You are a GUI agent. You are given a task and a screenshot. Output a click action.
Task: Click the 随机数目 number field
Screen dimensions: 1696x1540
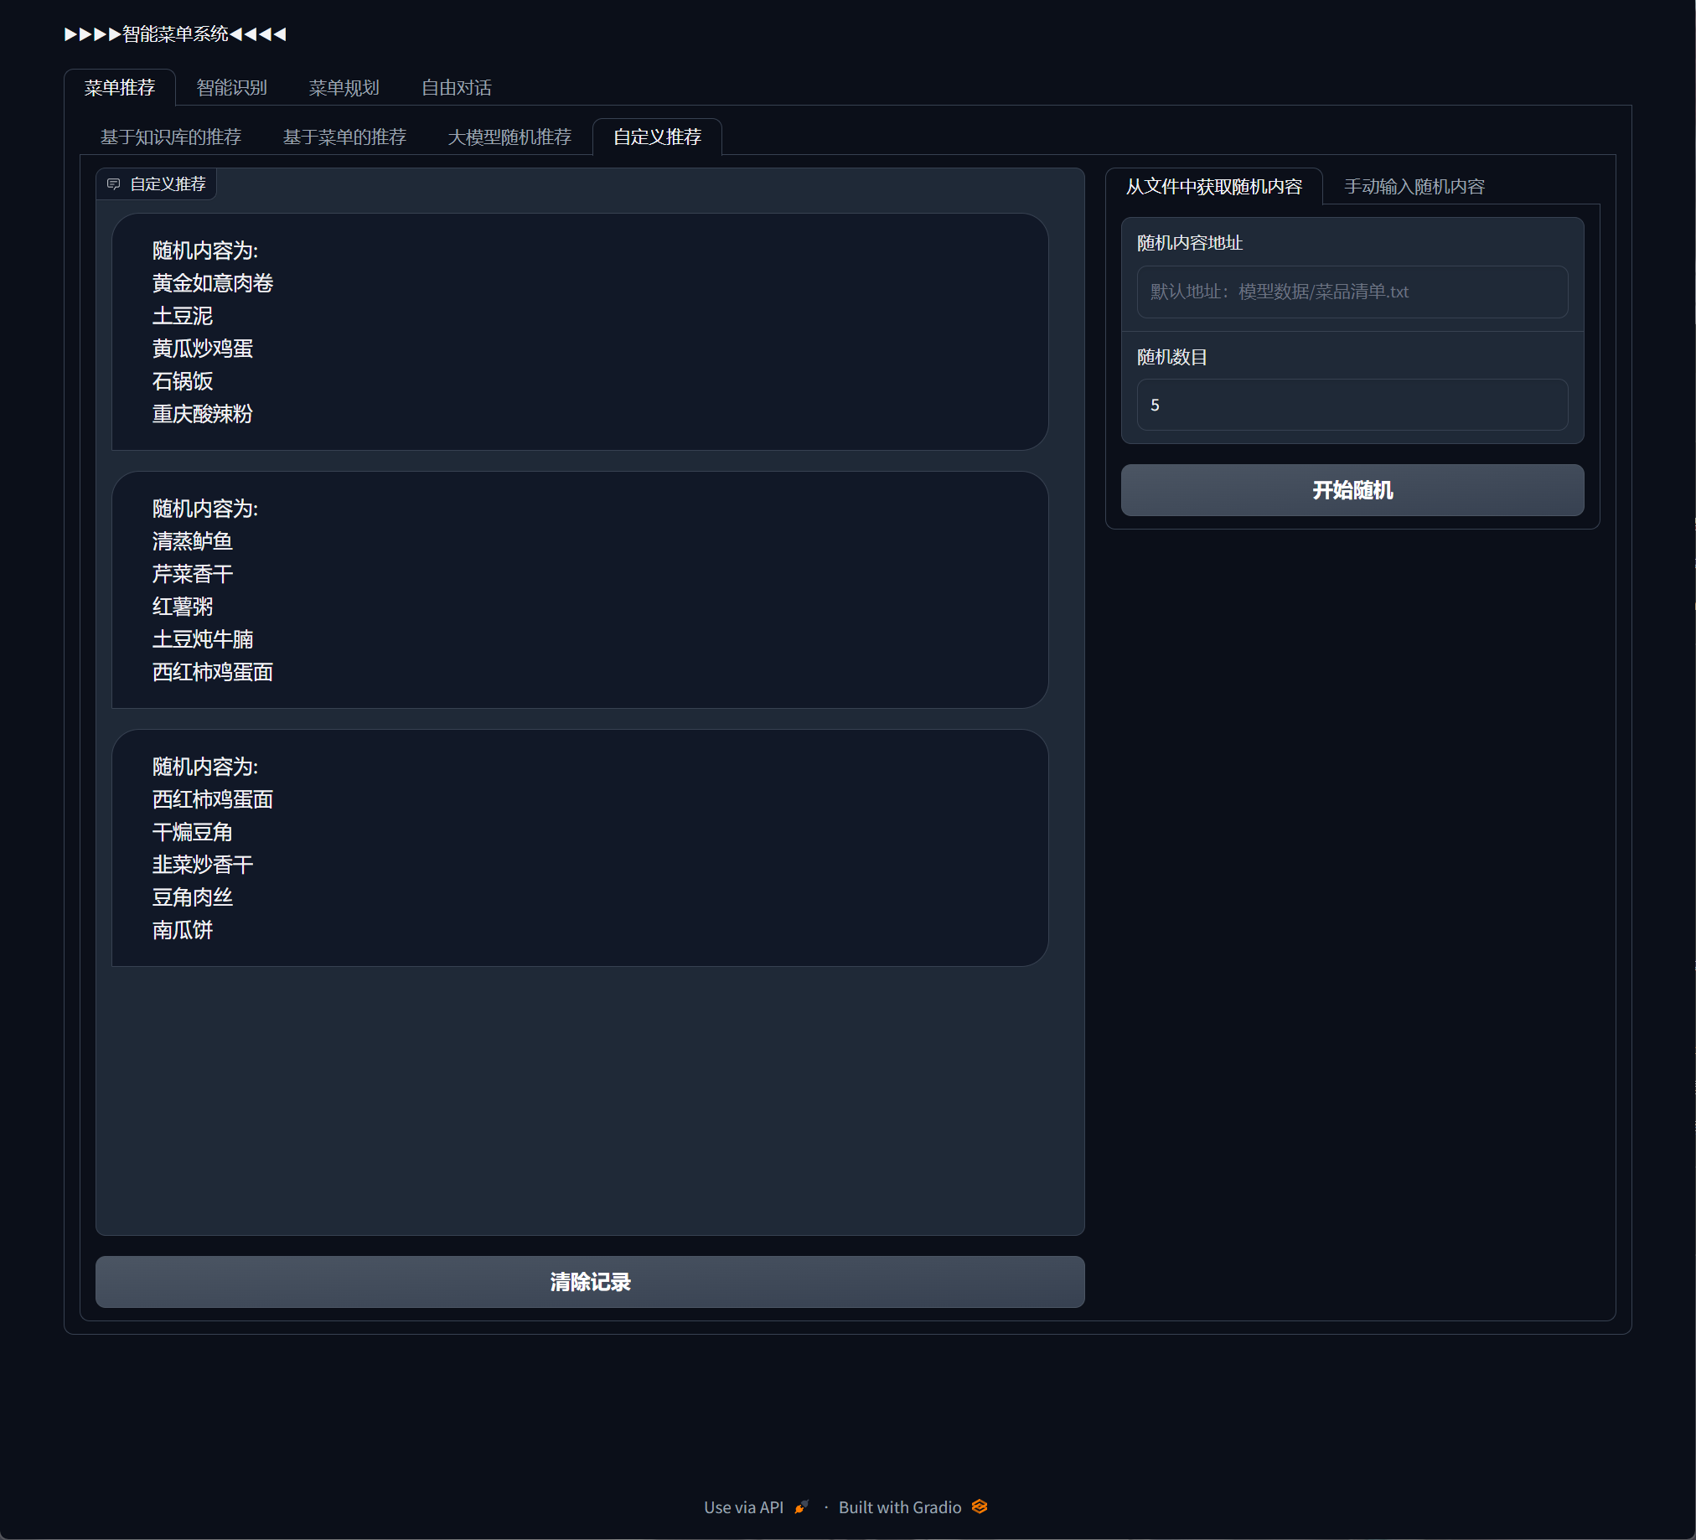click(1352, 405)
